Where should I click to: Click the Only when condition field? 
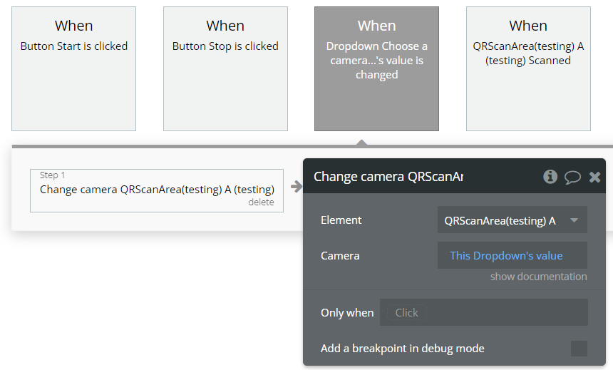483,312
